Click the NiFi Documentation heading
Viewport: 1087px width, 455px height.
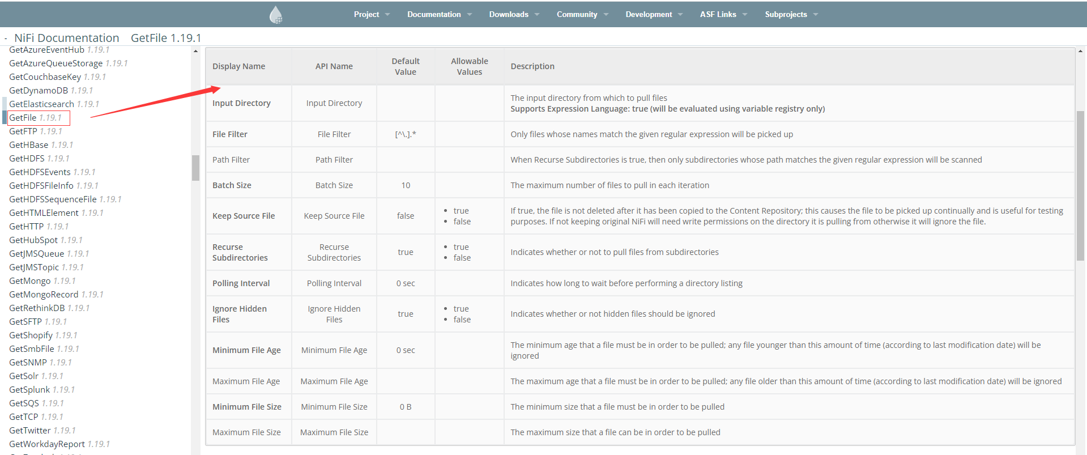(67, 38)
